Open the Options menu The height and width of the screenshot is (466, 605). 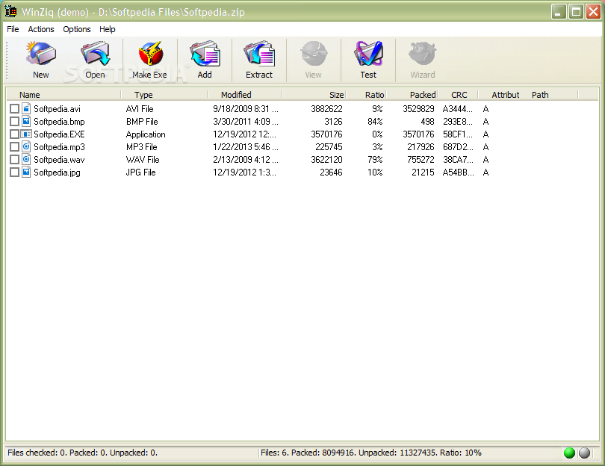77,29
